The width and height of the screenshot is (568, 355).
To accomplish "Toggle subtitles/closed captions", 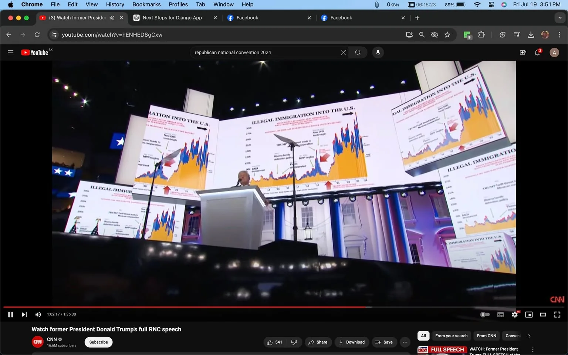I will 500,314.
